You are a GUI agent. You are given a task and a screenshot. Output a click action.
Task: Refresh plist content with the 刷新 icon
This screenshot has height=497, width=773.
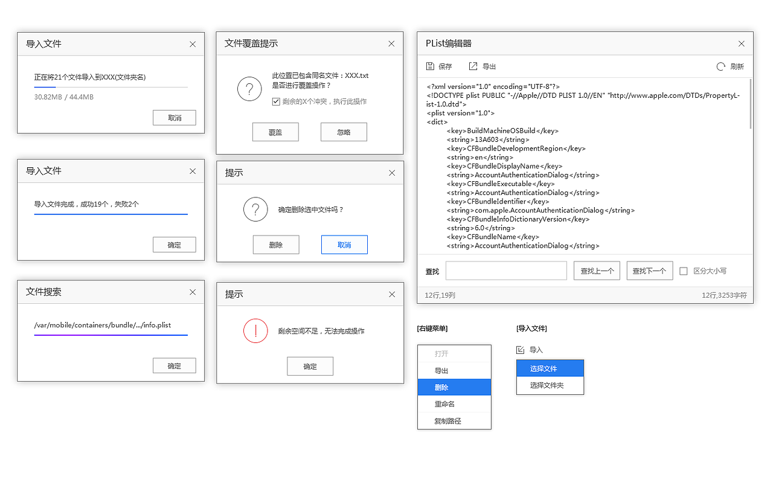click(720, 66)
